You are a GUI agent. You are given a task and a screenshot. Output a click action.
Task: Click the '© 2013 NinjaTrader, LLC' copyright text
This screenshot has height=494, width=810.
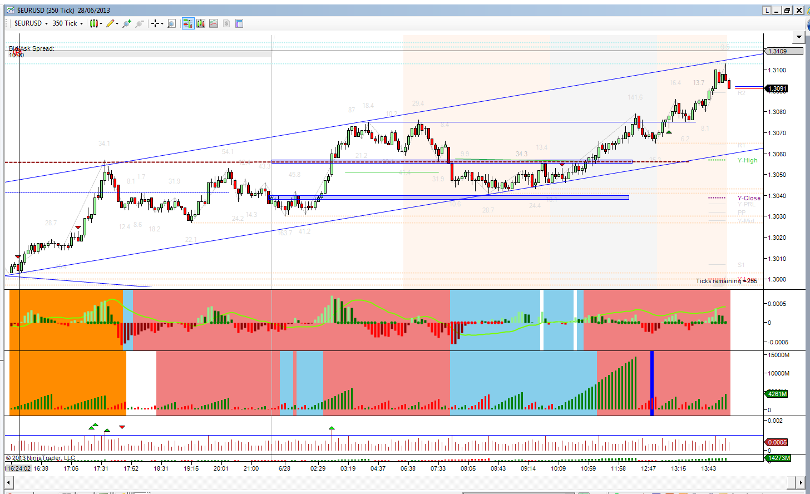(x=40, y=458)
